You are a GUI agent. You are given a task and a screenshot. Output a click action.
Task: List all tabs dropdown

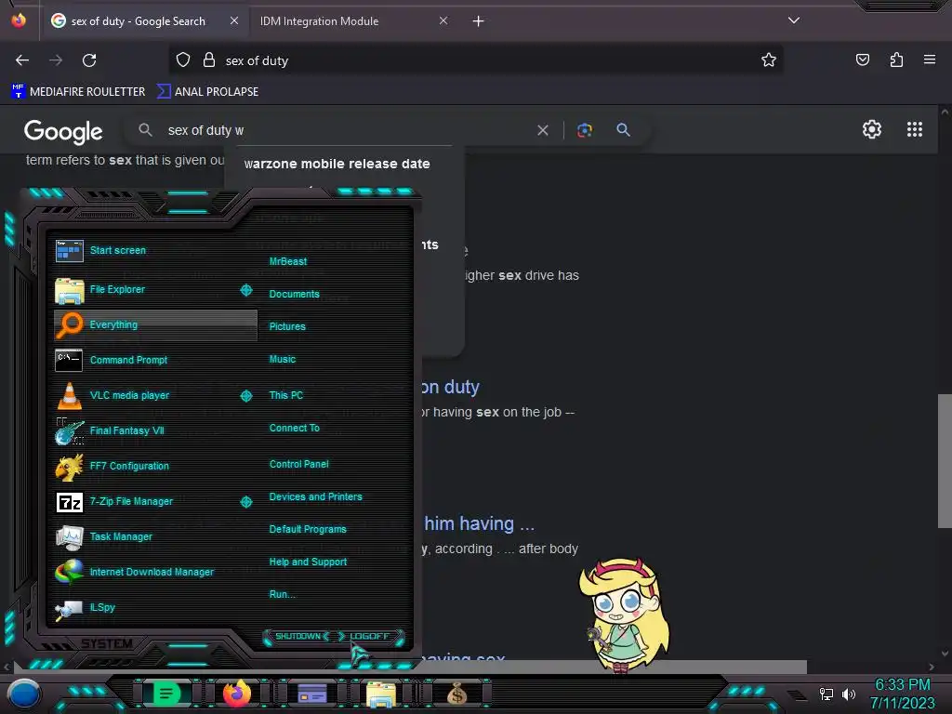tap(794, 20)
